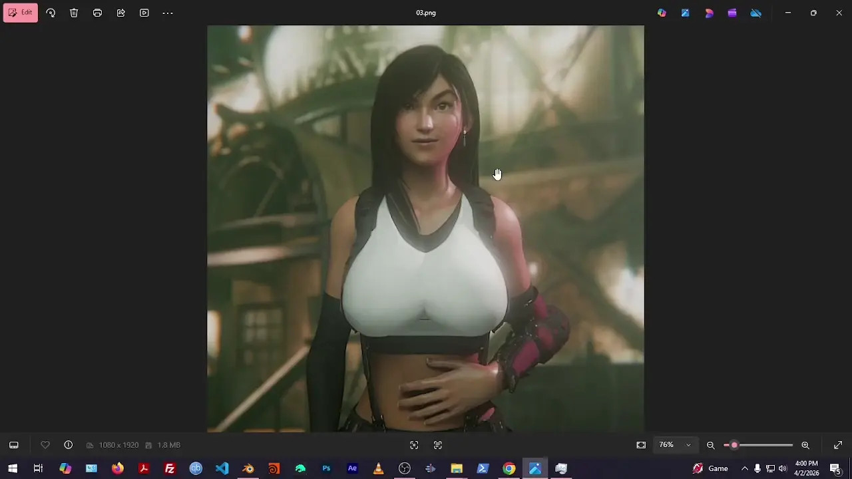
Task: Open the purple gallery app icon in title bar
Action: tap(732, 13)
